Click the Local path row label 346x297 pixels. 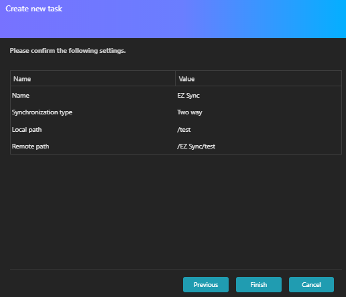[27, 130]
